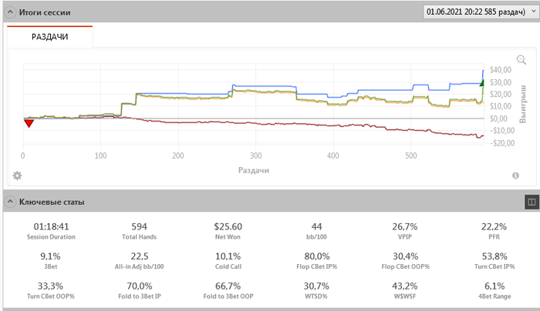Click the bb/100 stat cell
The image size is (540, 311).
(x=316, y=231)
